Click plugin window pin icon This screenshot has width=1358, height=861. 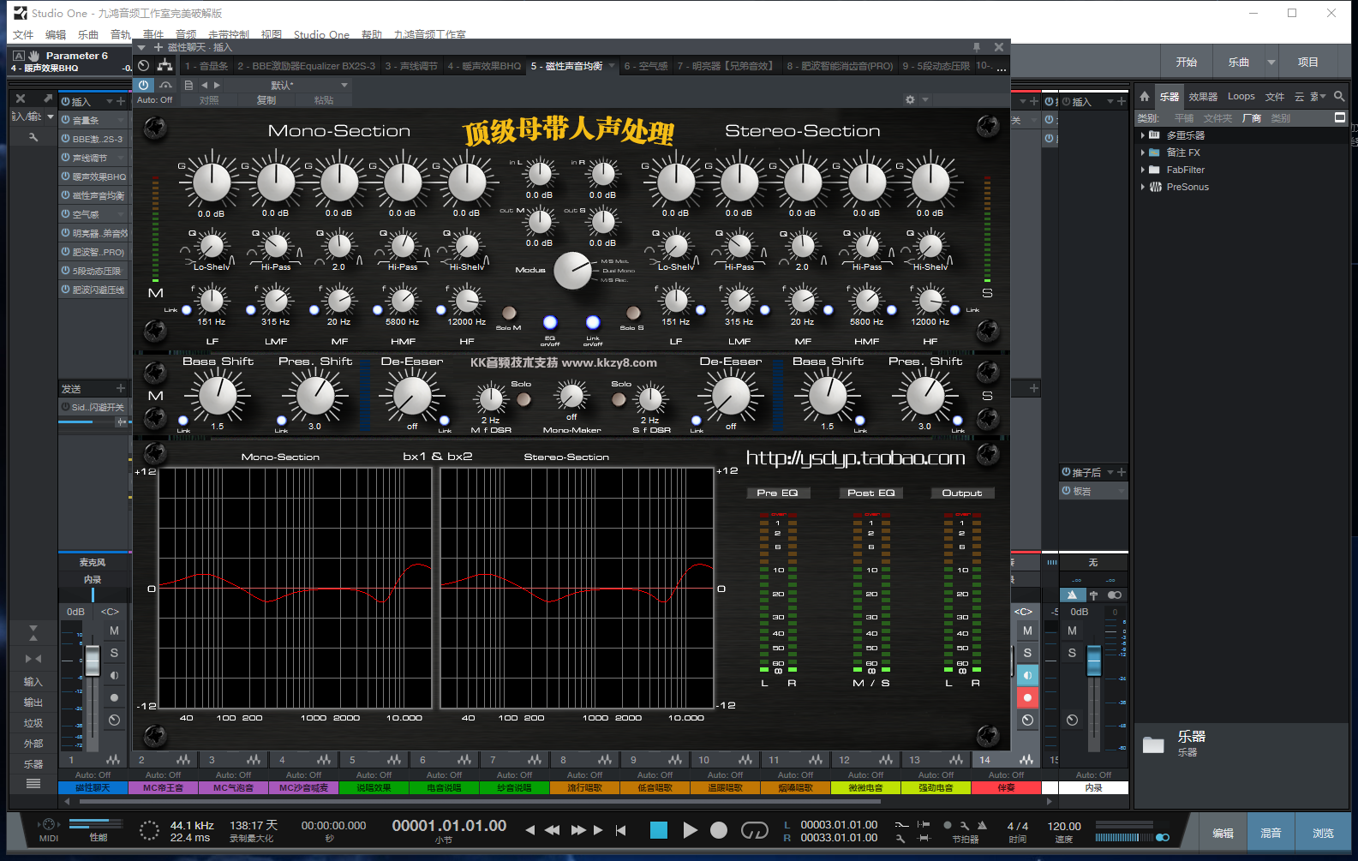coord(977,47)
